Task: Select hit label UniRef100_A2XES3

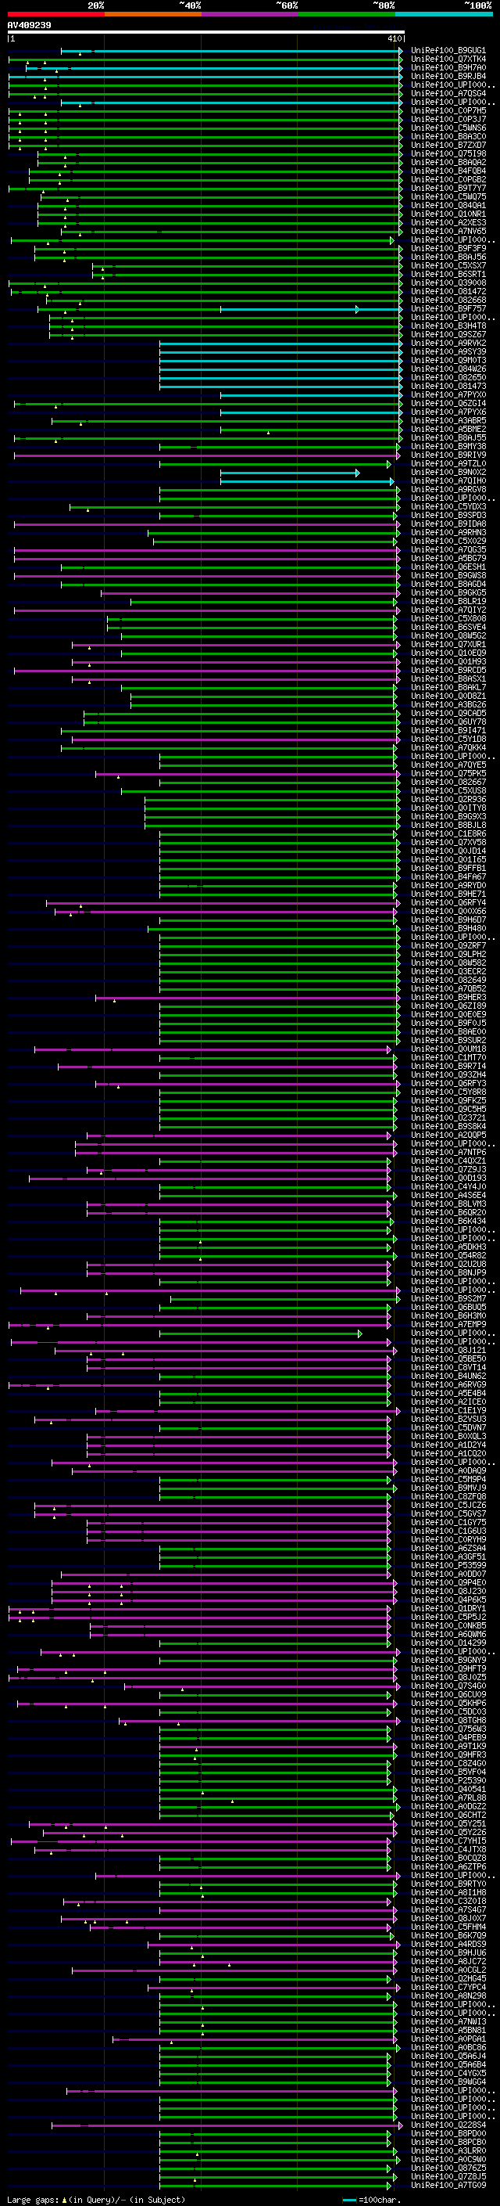Action: coord(448,223)
